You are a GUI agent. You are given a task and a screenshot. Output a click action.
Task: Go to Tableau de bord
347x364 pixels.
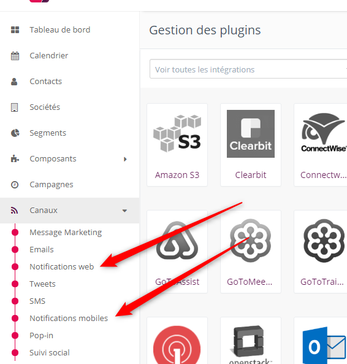(x=60, y=30)
